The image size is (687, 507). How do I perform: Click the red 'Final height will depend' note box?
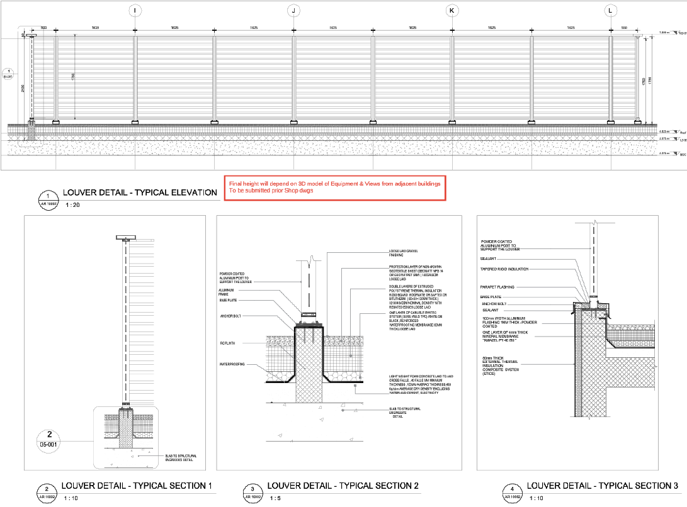[335, 188]
